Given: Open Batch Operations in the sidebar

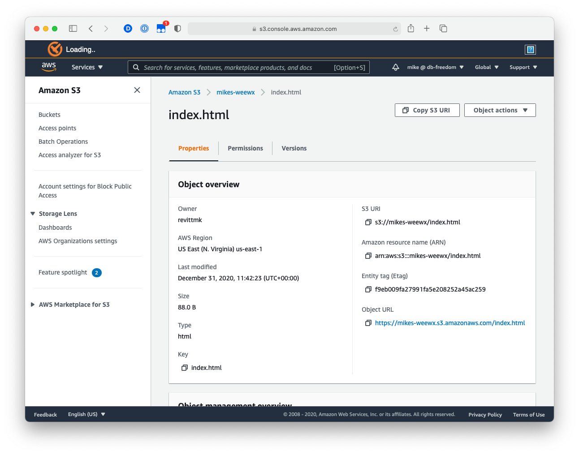Looking at the screenshot, I should pos(63,142).
